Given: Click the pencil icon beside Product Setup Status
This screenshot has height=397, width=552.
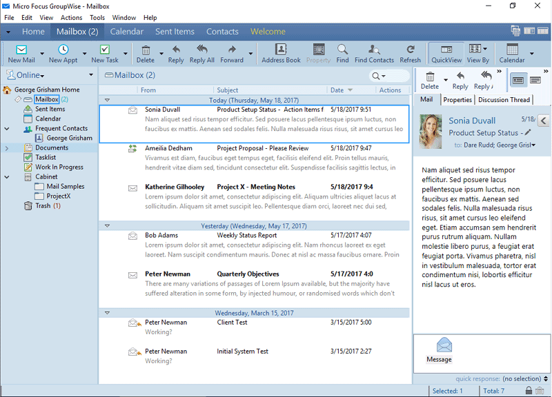Looking at the screenshot, I should point(527,132).
